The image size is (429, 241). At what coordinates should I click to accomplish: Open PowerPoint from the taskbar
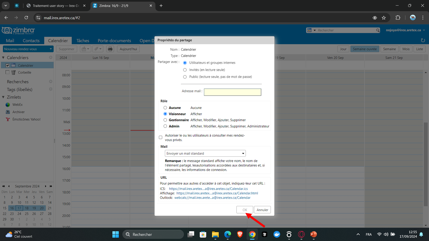313,234
